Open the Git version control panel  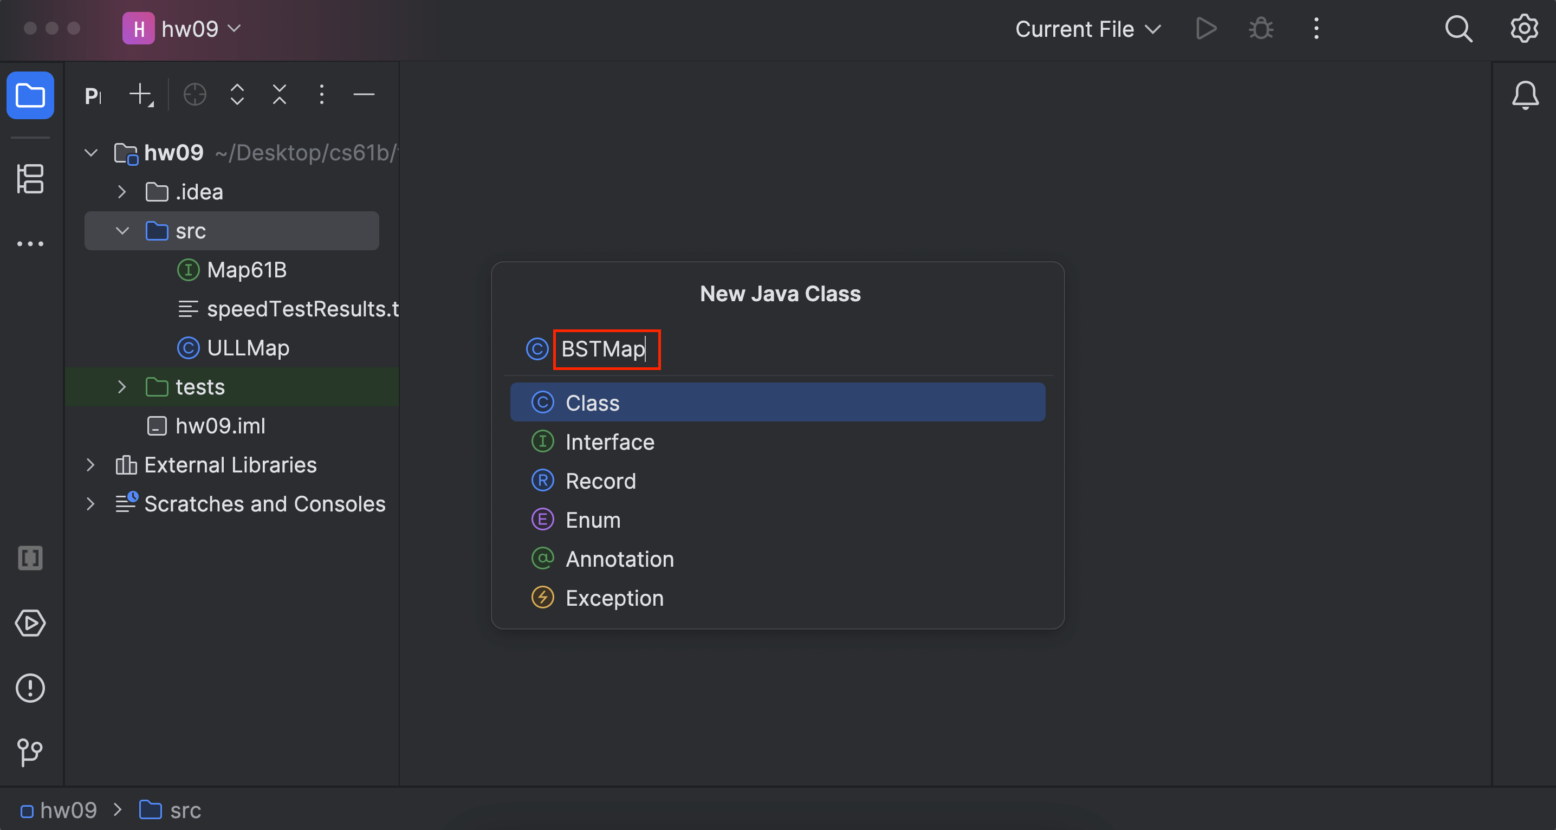[30, 752]
